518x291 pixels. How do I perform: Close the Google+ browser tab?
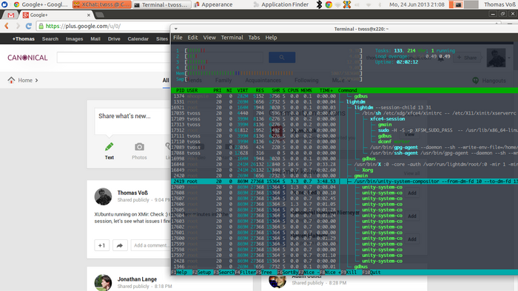pyautogui.click(x=89, y=16)
